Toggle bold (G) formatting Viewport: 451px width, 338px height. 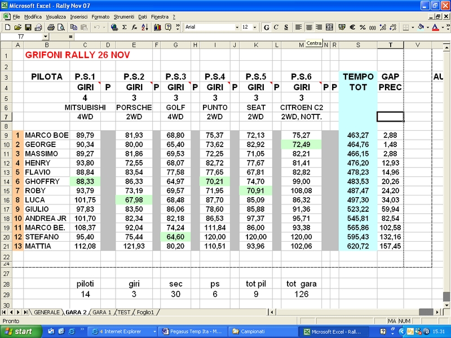click(266, 27)
